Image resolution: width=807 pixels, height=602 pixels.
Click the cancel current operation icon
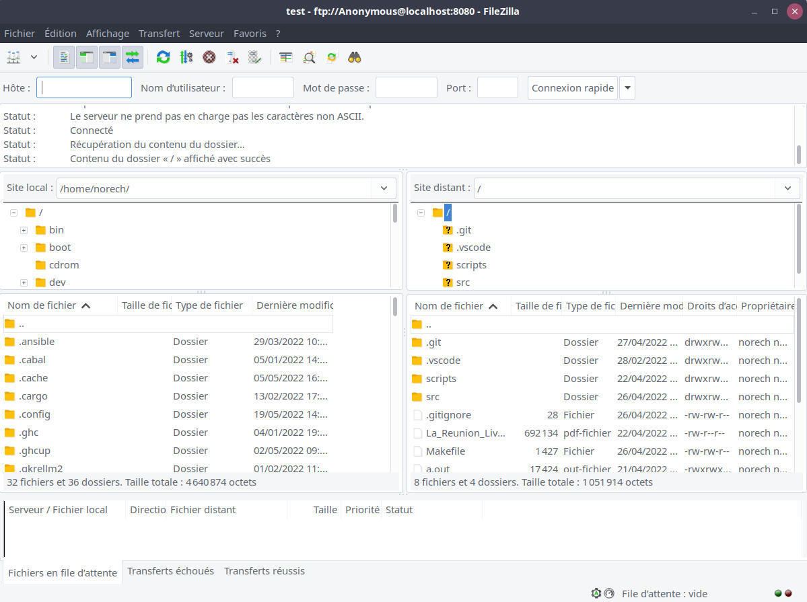209,58
